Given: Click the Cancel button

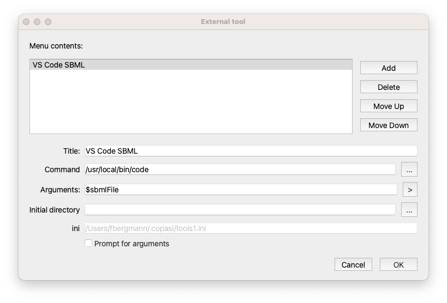Looking at the screenshot, I should tap(353, 264).
